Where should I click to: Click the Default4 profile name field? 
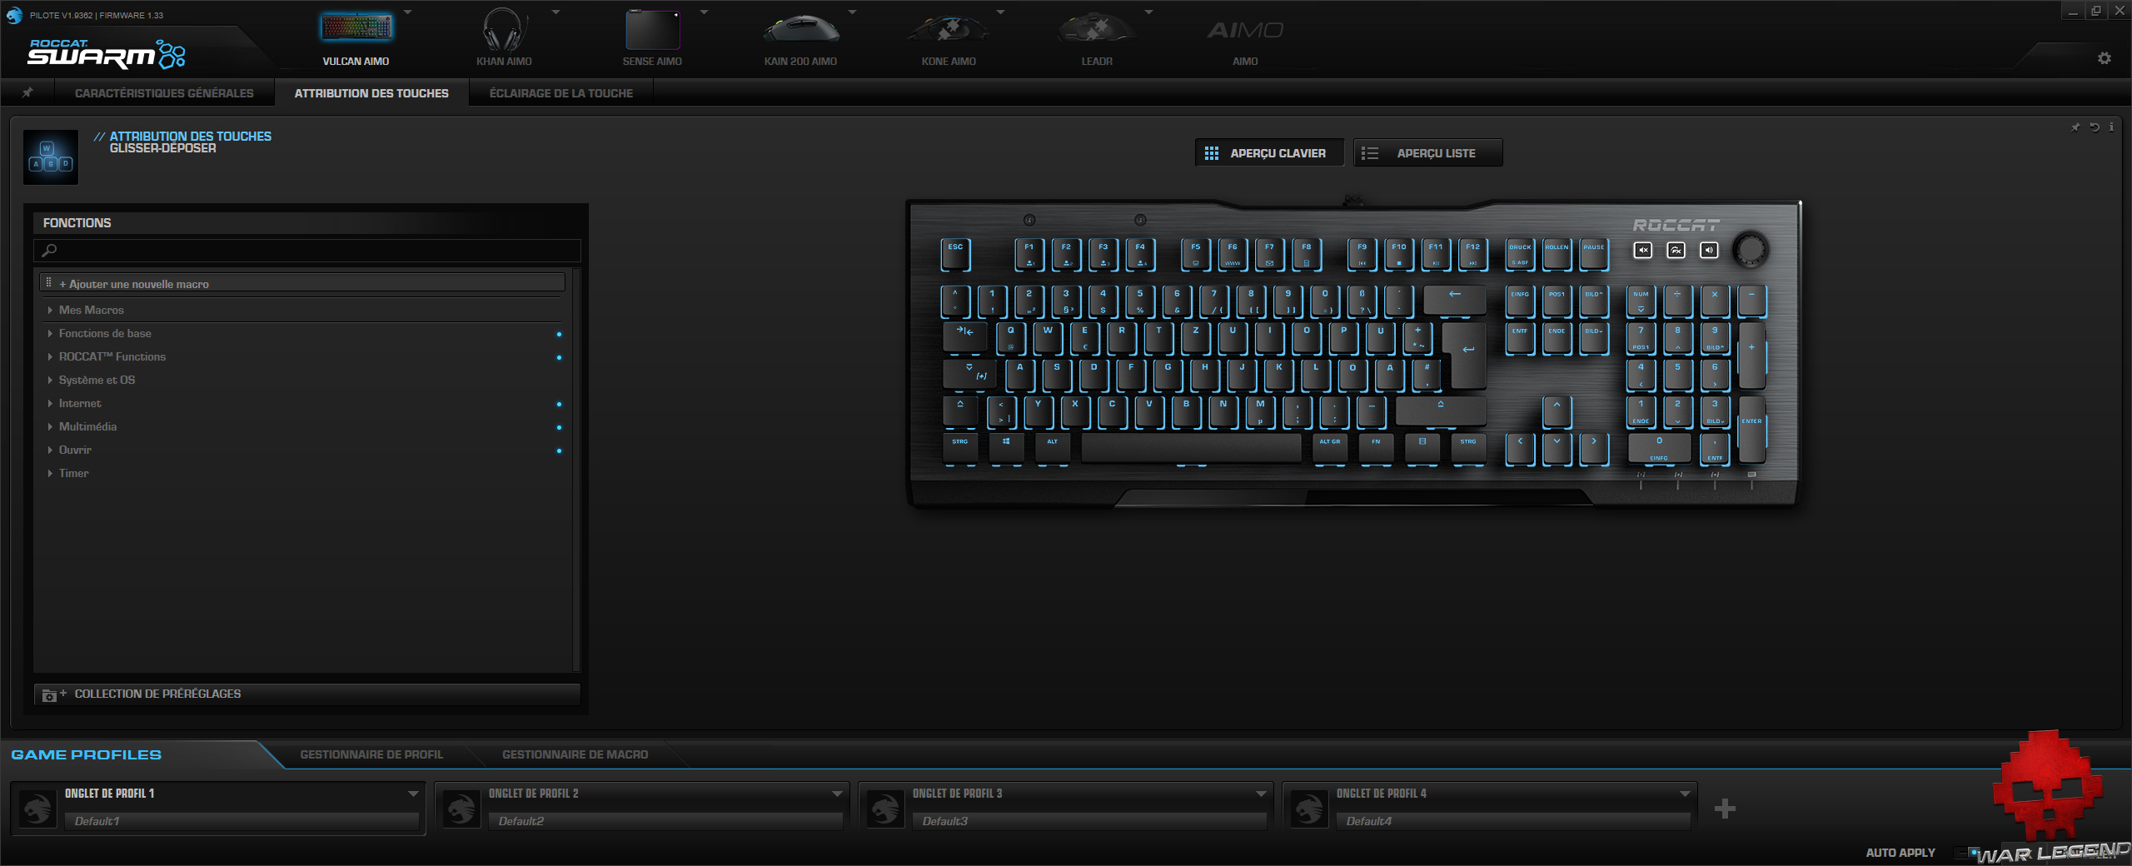(x=1513, y=821)
